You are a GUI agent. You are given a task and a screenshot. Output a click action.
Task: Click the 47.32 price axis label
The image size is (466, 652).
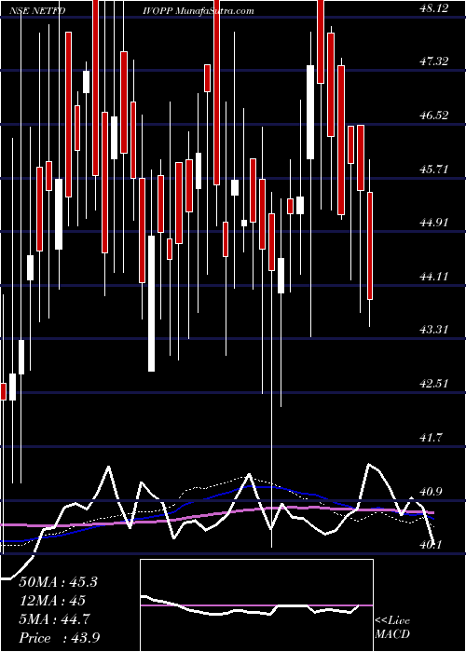[434, 61]
